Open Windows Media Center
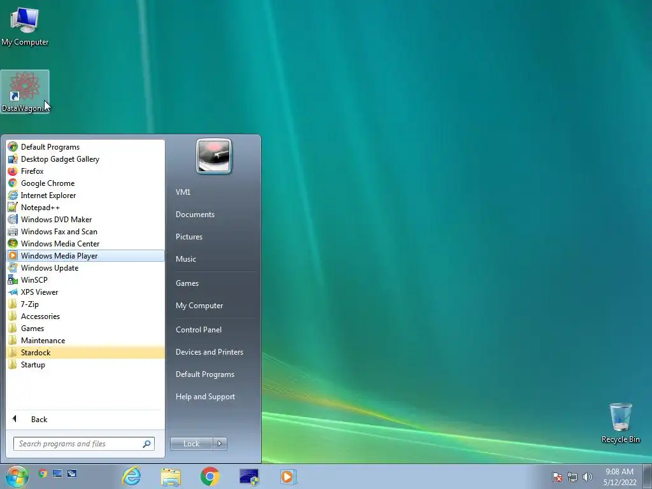The height and width of the screenshot is (489, 652). coord(85,243)
